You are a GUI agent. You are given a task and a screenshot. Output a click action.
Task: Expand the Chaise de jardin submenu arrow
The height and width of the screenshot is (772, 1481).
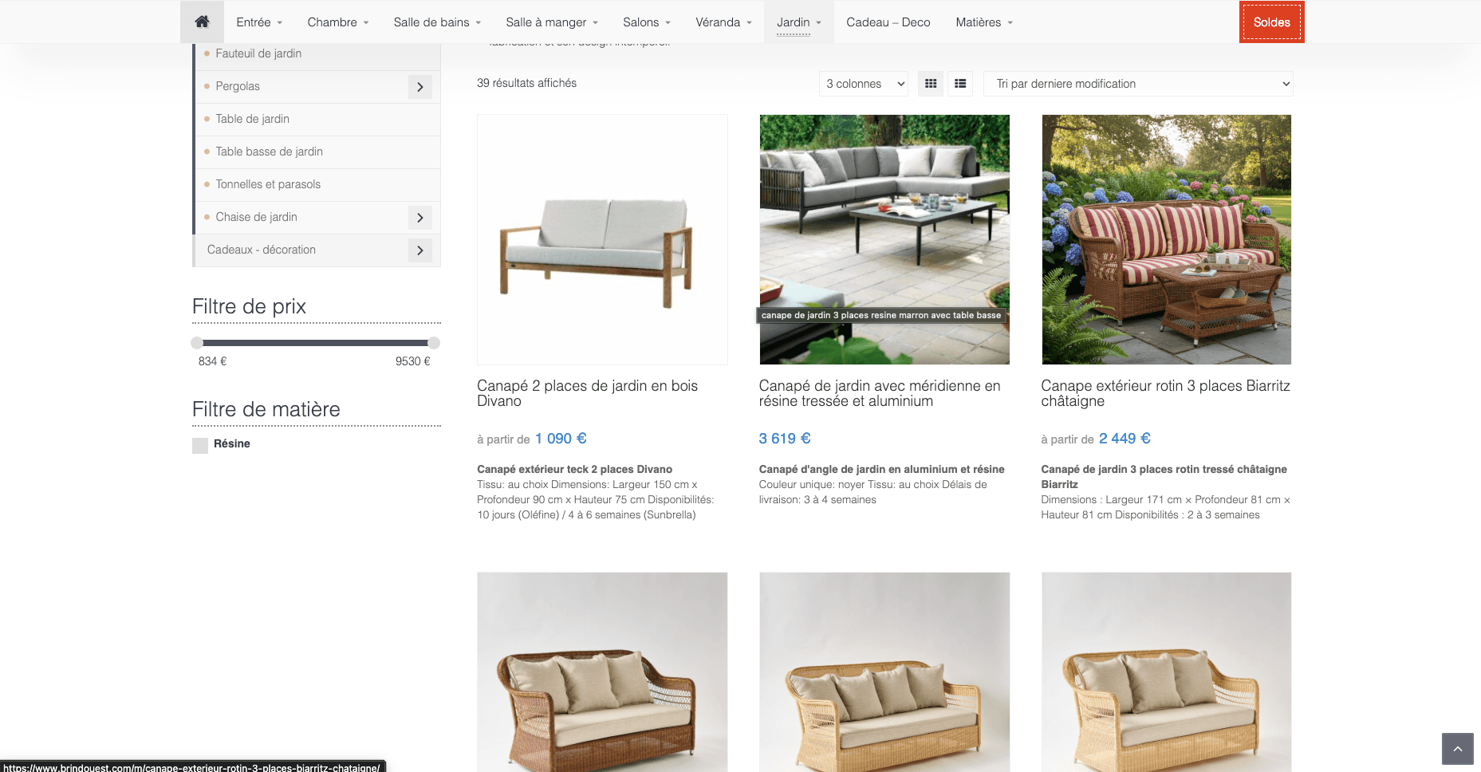pos(420,218)
